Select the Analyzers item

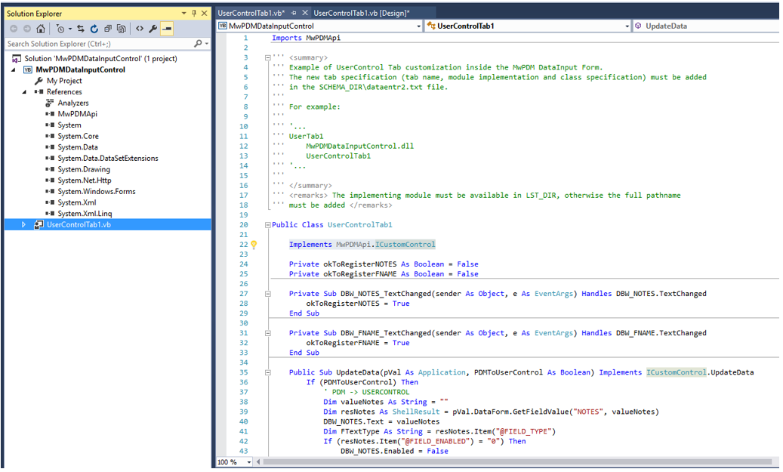coord(73,103)
